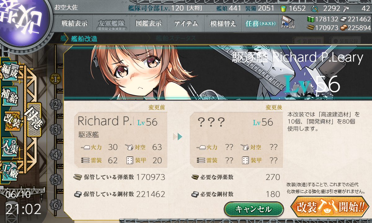Open the 編成 (Organize) sidebar icon
The width and height of the screenshot is (372, 223).
[10, 71]
